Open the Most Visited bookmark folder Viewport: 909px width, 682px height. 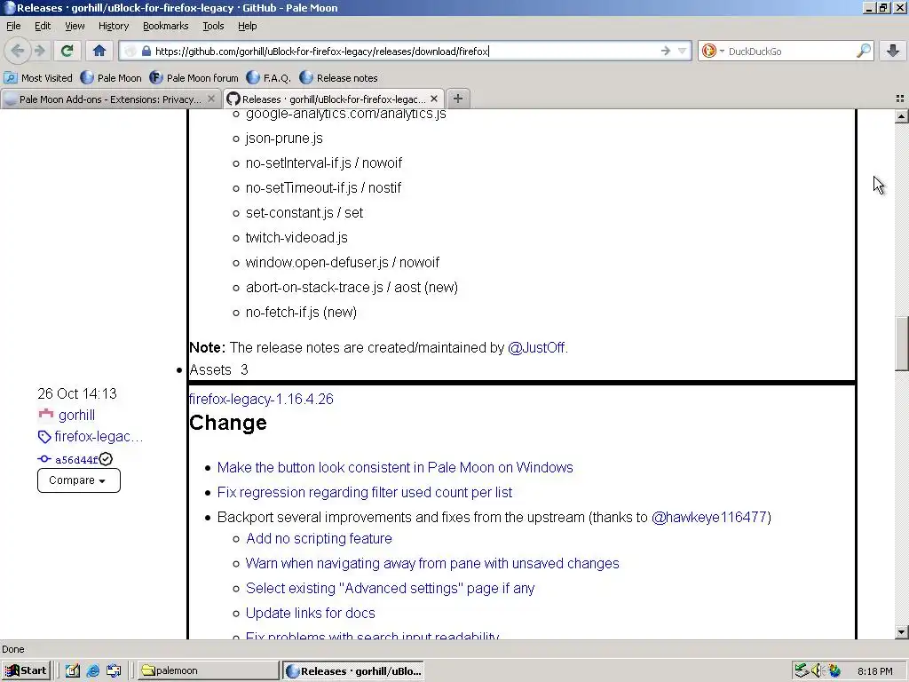coord(38,78)
